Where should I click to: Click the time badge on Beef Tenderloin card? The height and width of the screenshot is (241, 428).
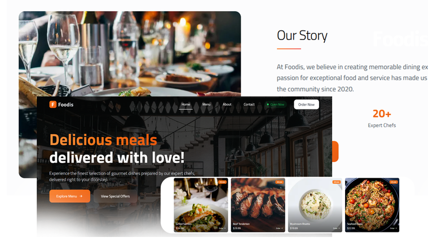click(280, 182)
